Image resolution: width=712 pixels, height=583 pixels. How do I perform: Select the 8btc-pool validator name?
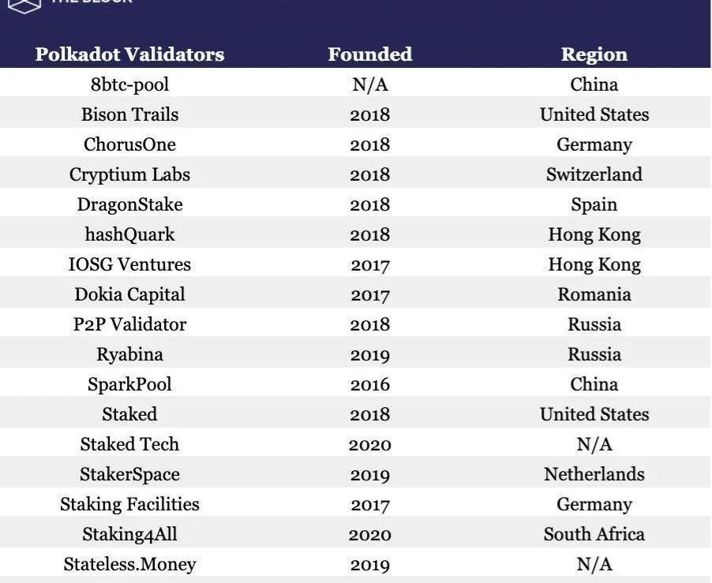coord(129,84)
